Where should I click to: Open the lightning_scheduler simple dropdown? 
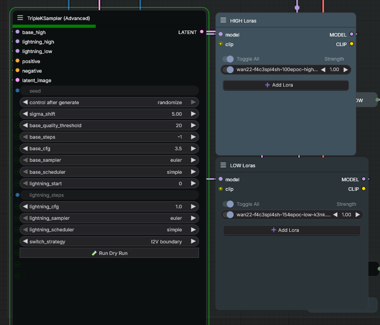109,230
